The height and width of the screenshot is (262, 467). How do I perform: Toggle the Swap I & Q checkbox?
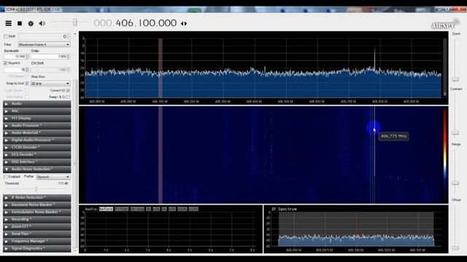point(68,97)
